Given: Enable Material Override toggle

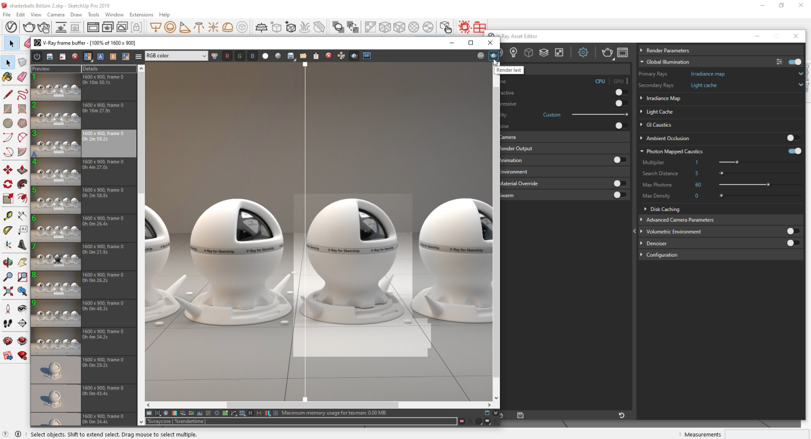Looking at the screenshot, I should (620, 183).
